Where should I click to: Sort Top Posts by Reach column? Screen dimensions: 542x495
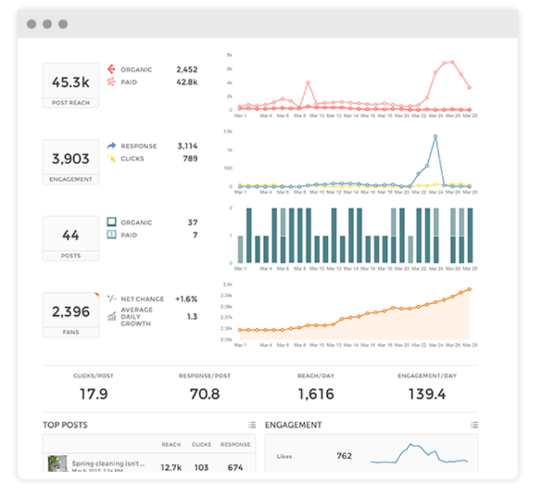171,444
